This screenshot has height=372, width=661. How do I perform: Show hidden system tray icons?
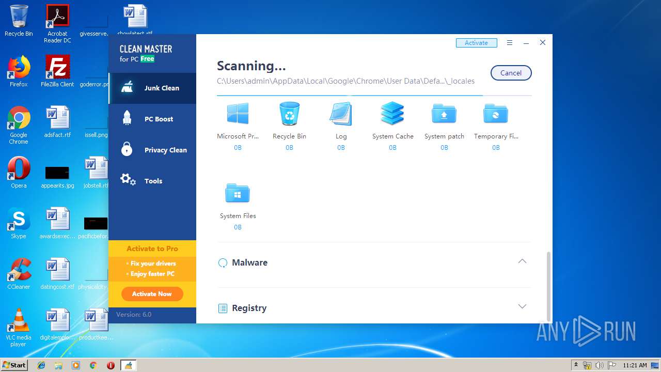576,365
